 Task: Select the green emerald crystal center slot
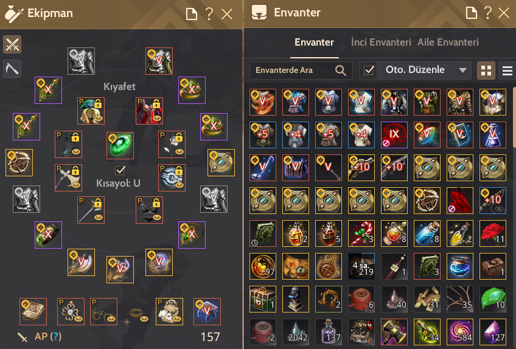click(120, 145)
